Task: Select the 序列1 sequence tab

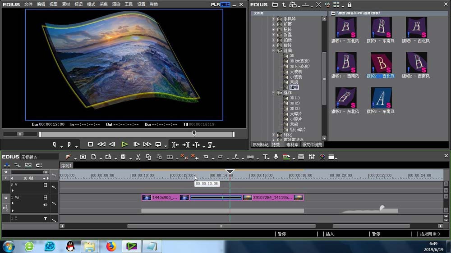Action: [x=66, y=166]
